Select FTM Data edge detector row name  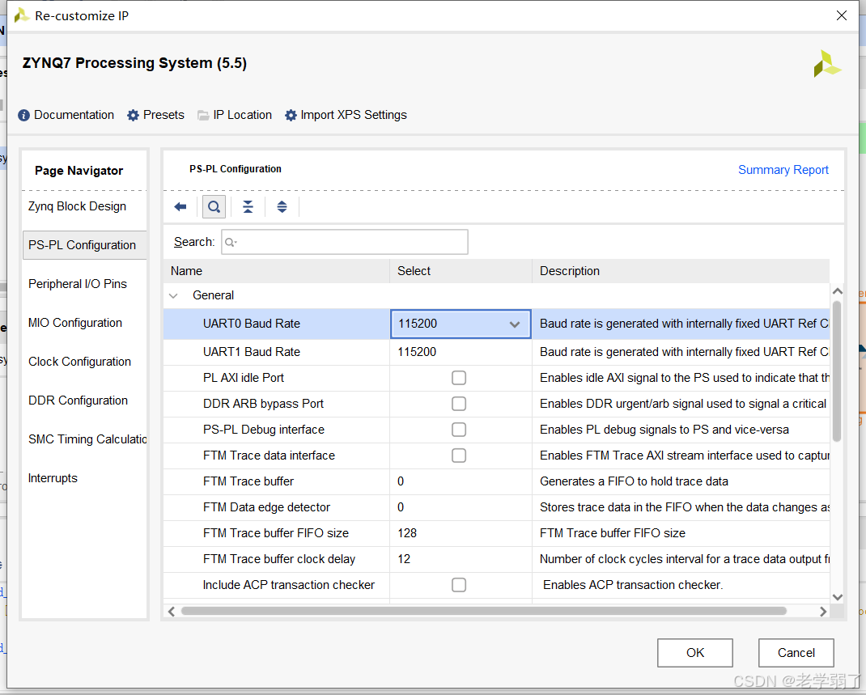point(266,508)
